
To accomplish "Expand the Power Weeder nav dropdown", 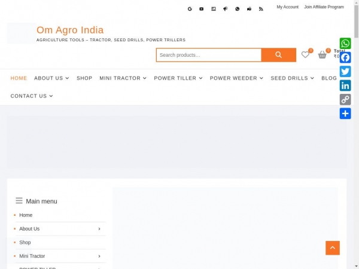I will (x=261, y=78).
